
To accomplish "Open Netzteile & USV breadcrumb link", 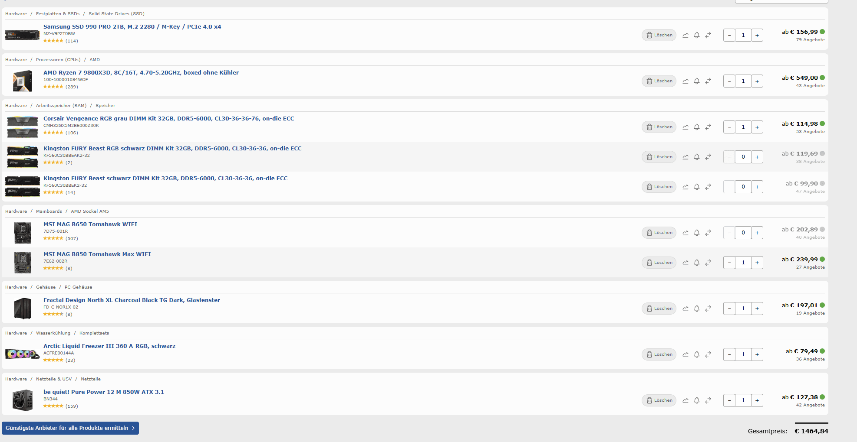I will click(54, 379).
